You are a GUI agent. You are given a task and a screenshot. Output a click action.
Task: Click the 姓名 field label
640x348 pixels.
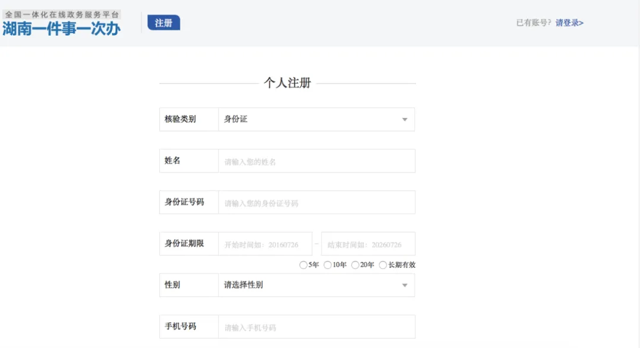click(172, 161)
